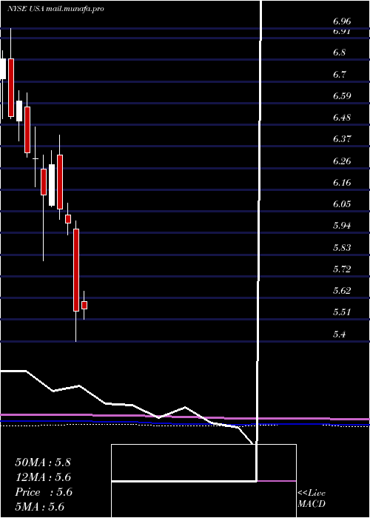The image size is (370, 518).
Task: Click the tallest red candlestick near 5.72
Action: pyautogui.click(x=76, y=270)
